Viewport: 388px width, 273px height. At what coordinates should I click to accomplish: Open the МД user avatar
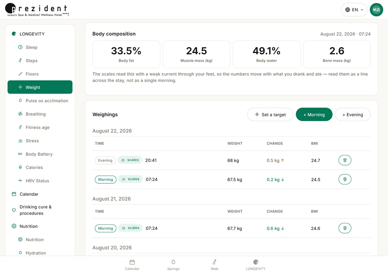tap(376, 10)
